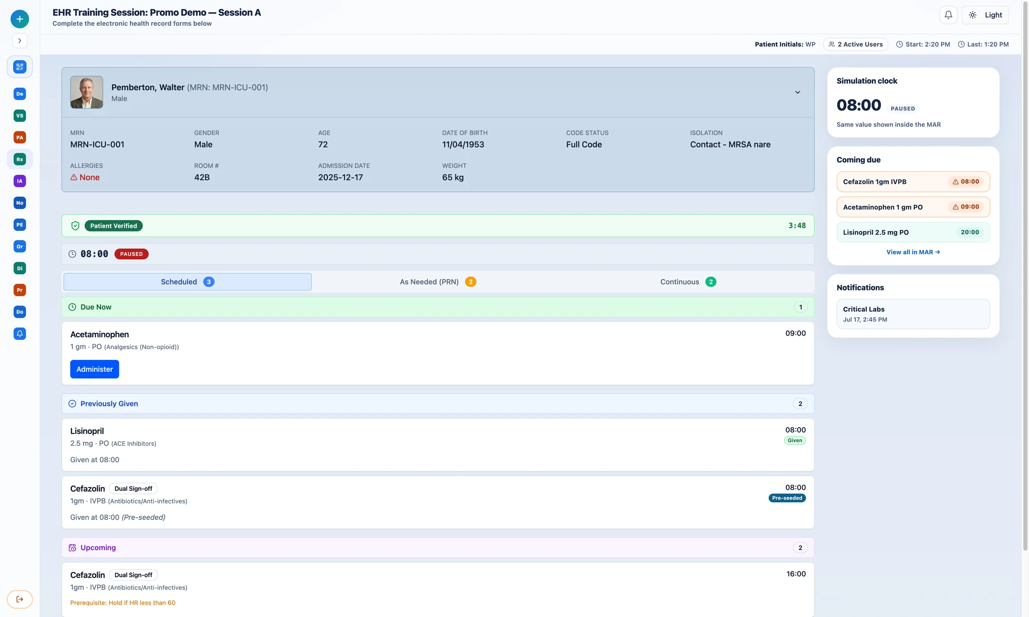Open the PE sidebar section
This screenshot has width=1029, height=617.
click(20, 225)
